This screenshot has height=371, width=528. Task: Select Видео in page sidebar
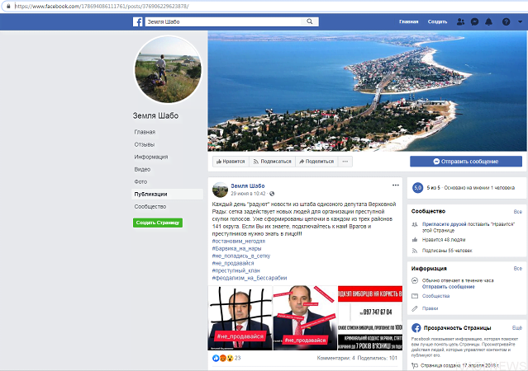point(142,169)
